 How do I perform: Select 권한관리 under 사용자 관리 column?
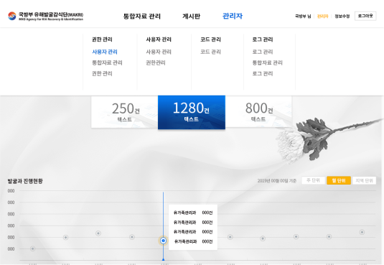(x=156, y=62)
